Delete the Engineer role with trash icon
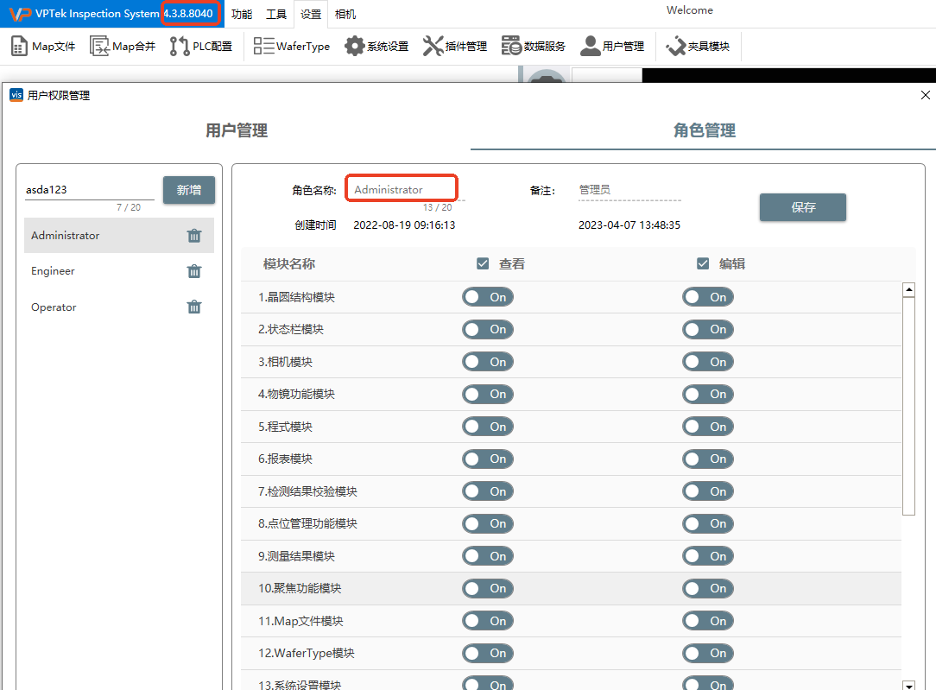 click(x=194, y=271)
